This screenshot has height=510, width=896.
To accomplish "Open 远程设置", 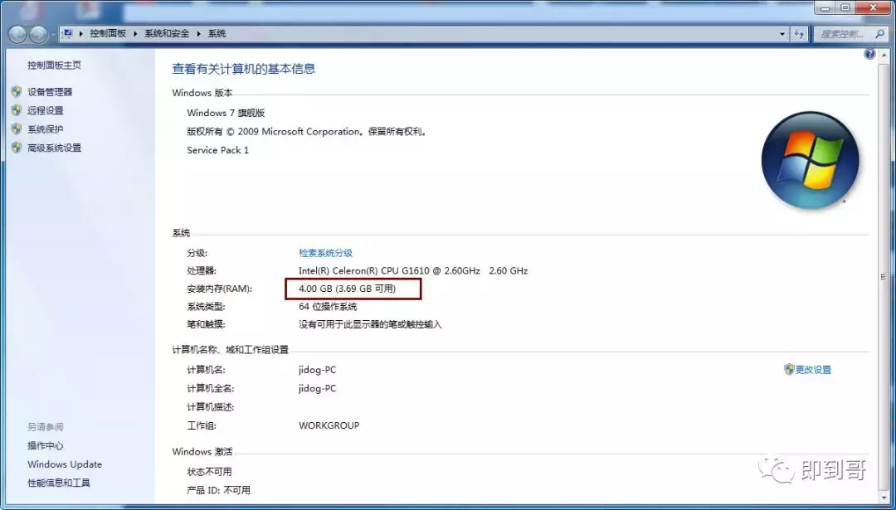I will 45,110.
